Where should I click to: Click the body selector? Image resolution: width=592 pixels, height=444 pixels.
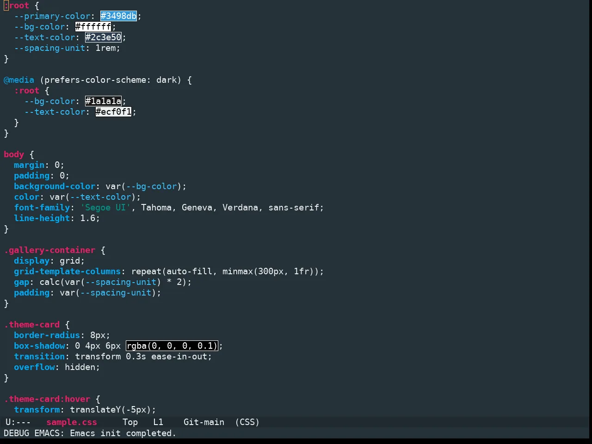14,154
